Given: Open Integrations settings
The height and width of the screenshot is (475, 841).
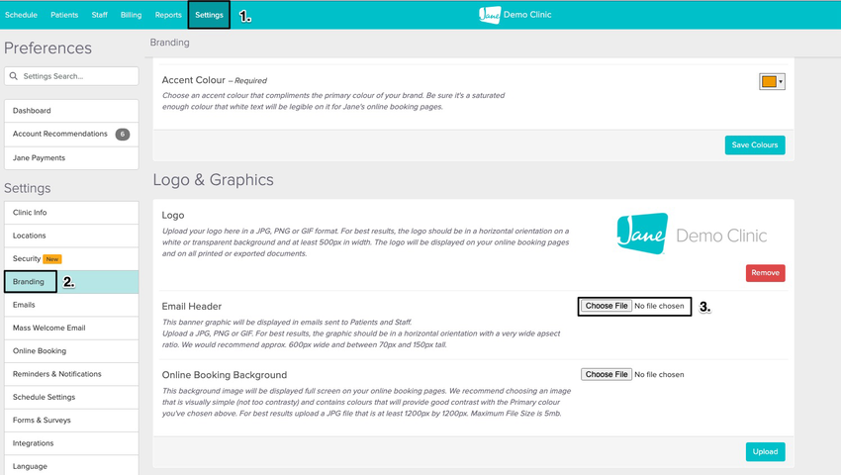Looking at the screenshot, I should [x=71, y=443].
